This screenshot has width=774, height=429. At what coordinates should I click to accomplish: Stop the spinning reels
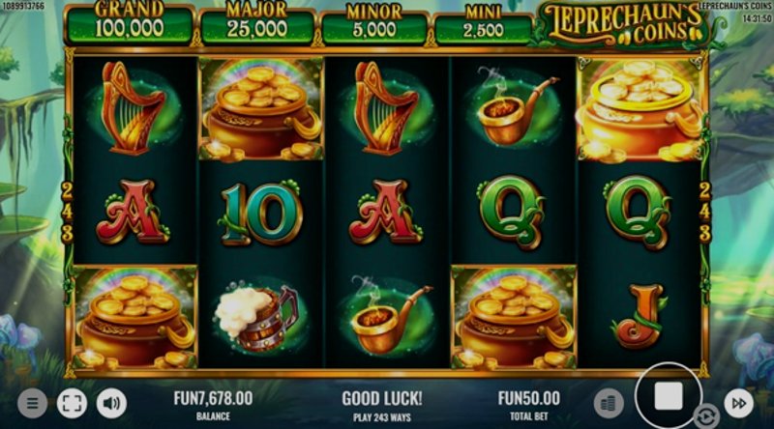(x=668, y=396)
